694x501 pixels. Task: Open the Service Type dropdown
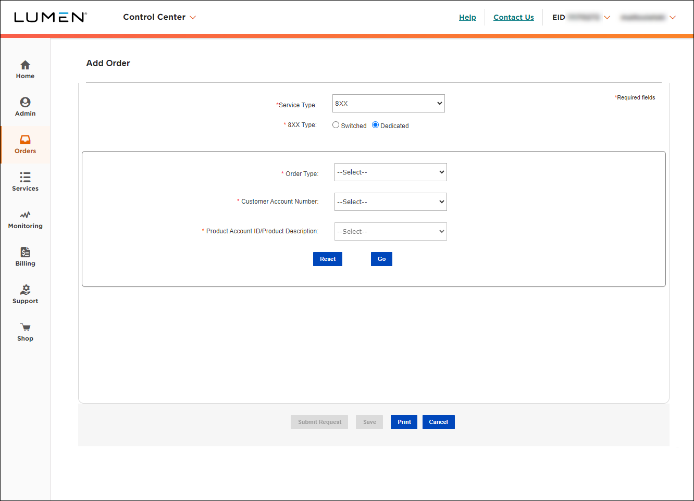(x=389, y=103)
